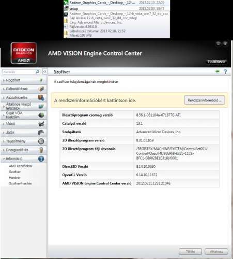Click driver package version 8.56.1-081104a-071877E-ATI
The image size is (233, 259).
[x=159, y=115]
